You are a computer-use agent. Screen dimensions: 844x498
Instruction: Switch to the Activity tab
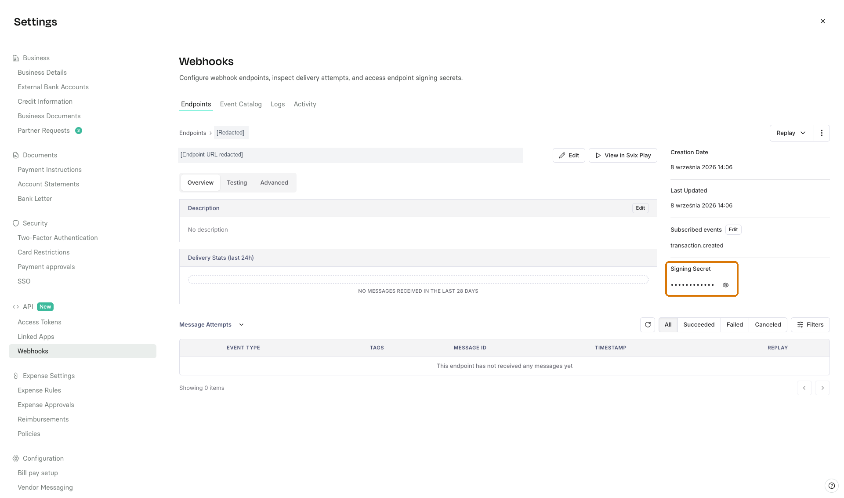coord(305,104)
